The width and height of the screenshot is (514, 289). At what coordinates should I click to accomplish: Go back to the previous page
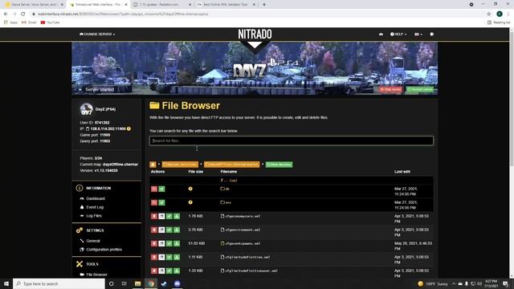tap(6, 14)
